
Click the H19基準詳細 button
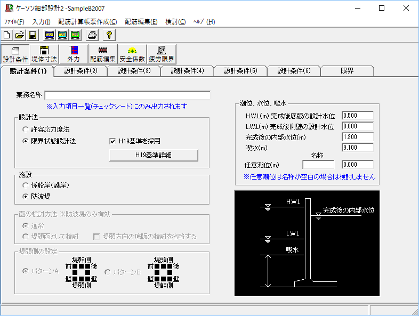[x=154, y=155]
